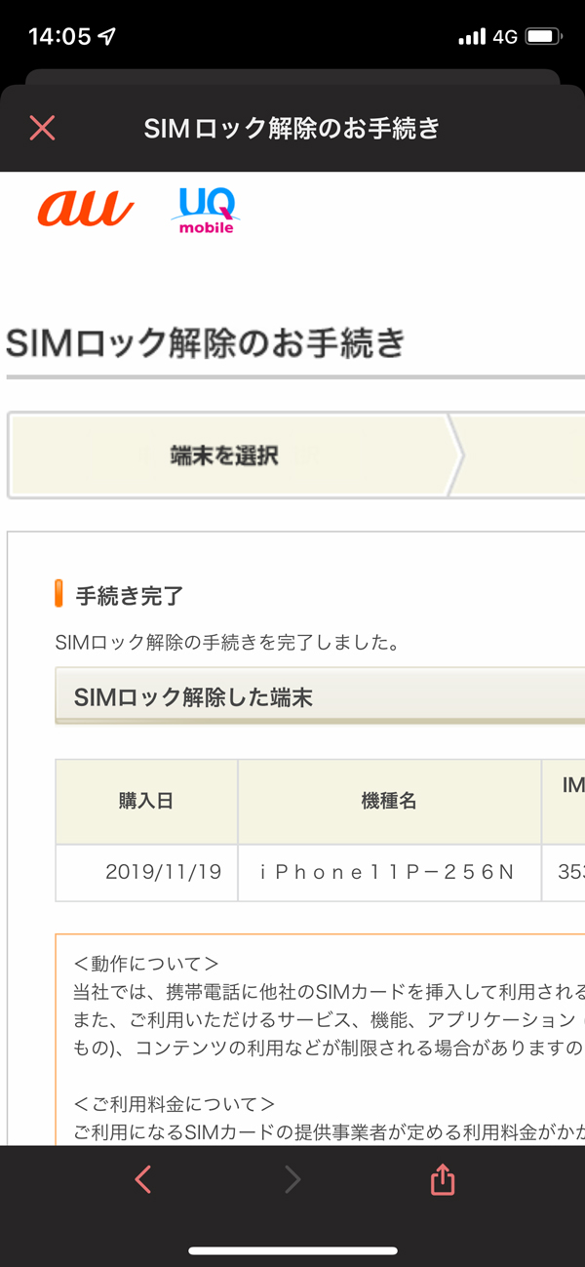Tap the cellular signal strength bars

(x=472, y=37)
